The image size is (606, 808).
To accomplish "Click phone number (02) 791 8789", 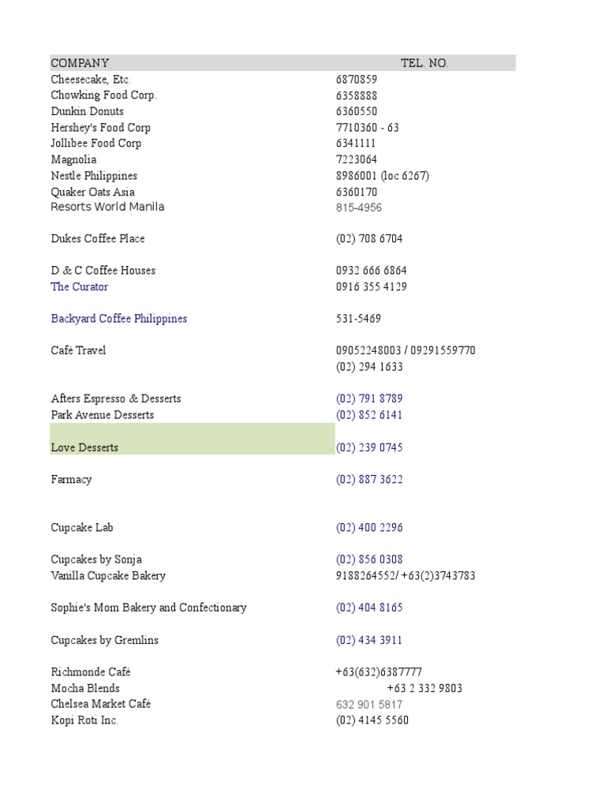I will [369, 399].
